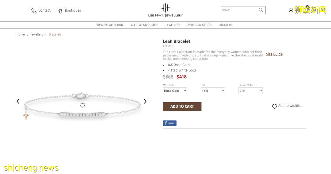
Task: Expand the Size dropdown
Action: tap(213, 91)
